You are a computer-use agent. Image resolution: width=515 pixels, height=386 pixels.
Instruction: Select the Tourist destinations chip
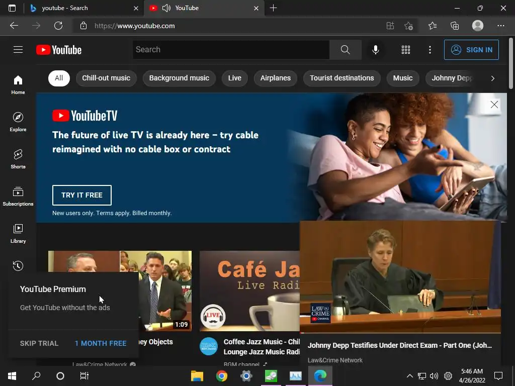(341, 78)
